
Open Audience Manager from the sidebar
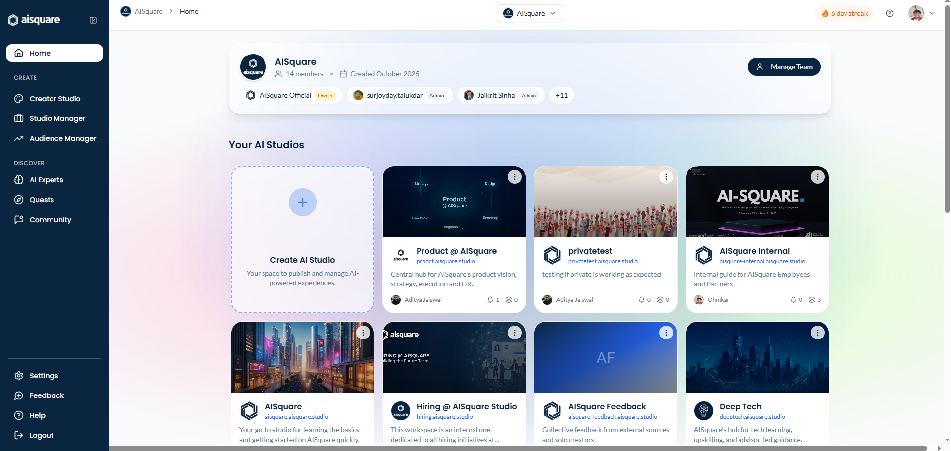point(54,138)
